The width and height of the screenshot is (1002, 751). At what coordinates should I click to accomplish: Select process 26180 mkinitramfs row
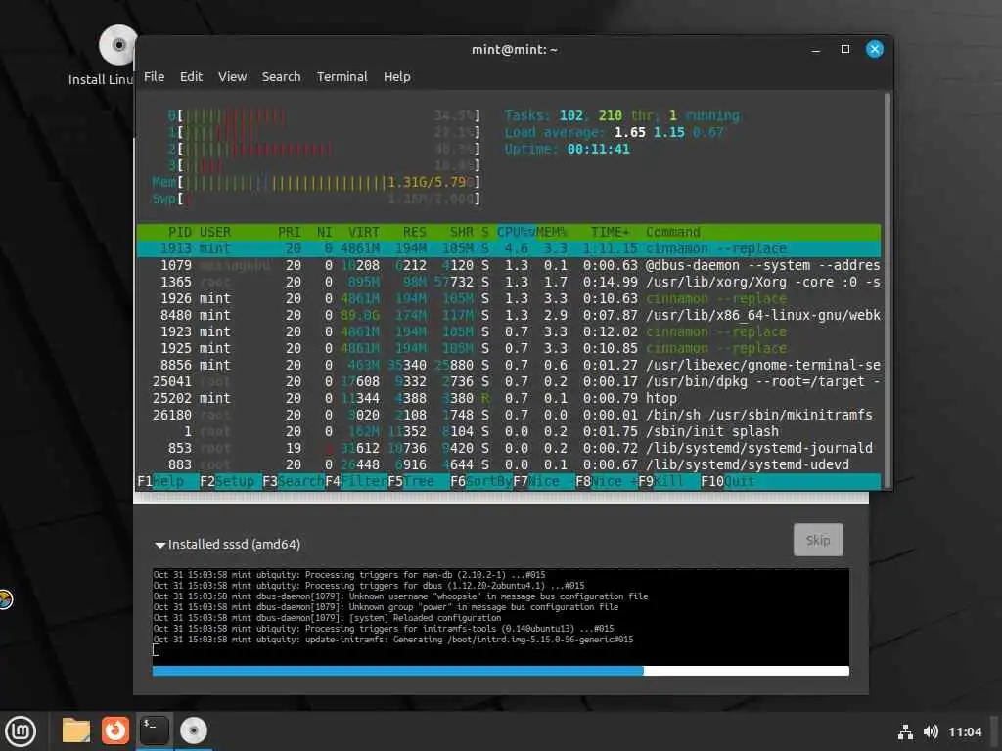508,415
